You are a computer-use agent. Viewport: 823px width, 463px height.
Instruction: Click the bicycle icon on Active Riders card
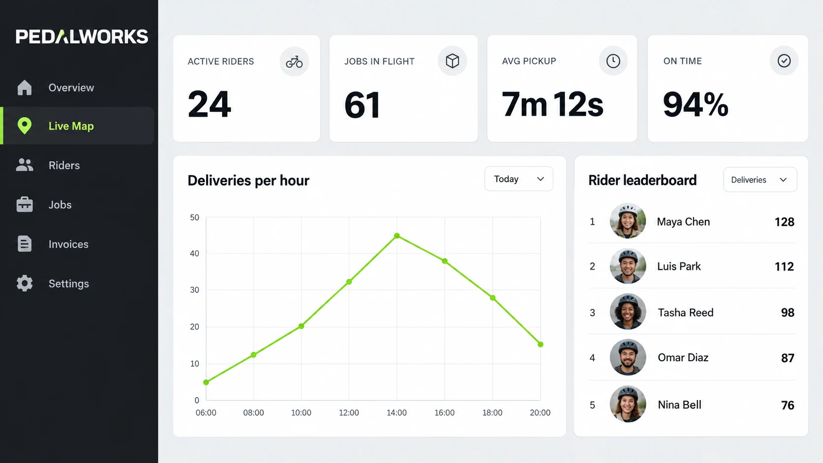(x=294, y=62)
